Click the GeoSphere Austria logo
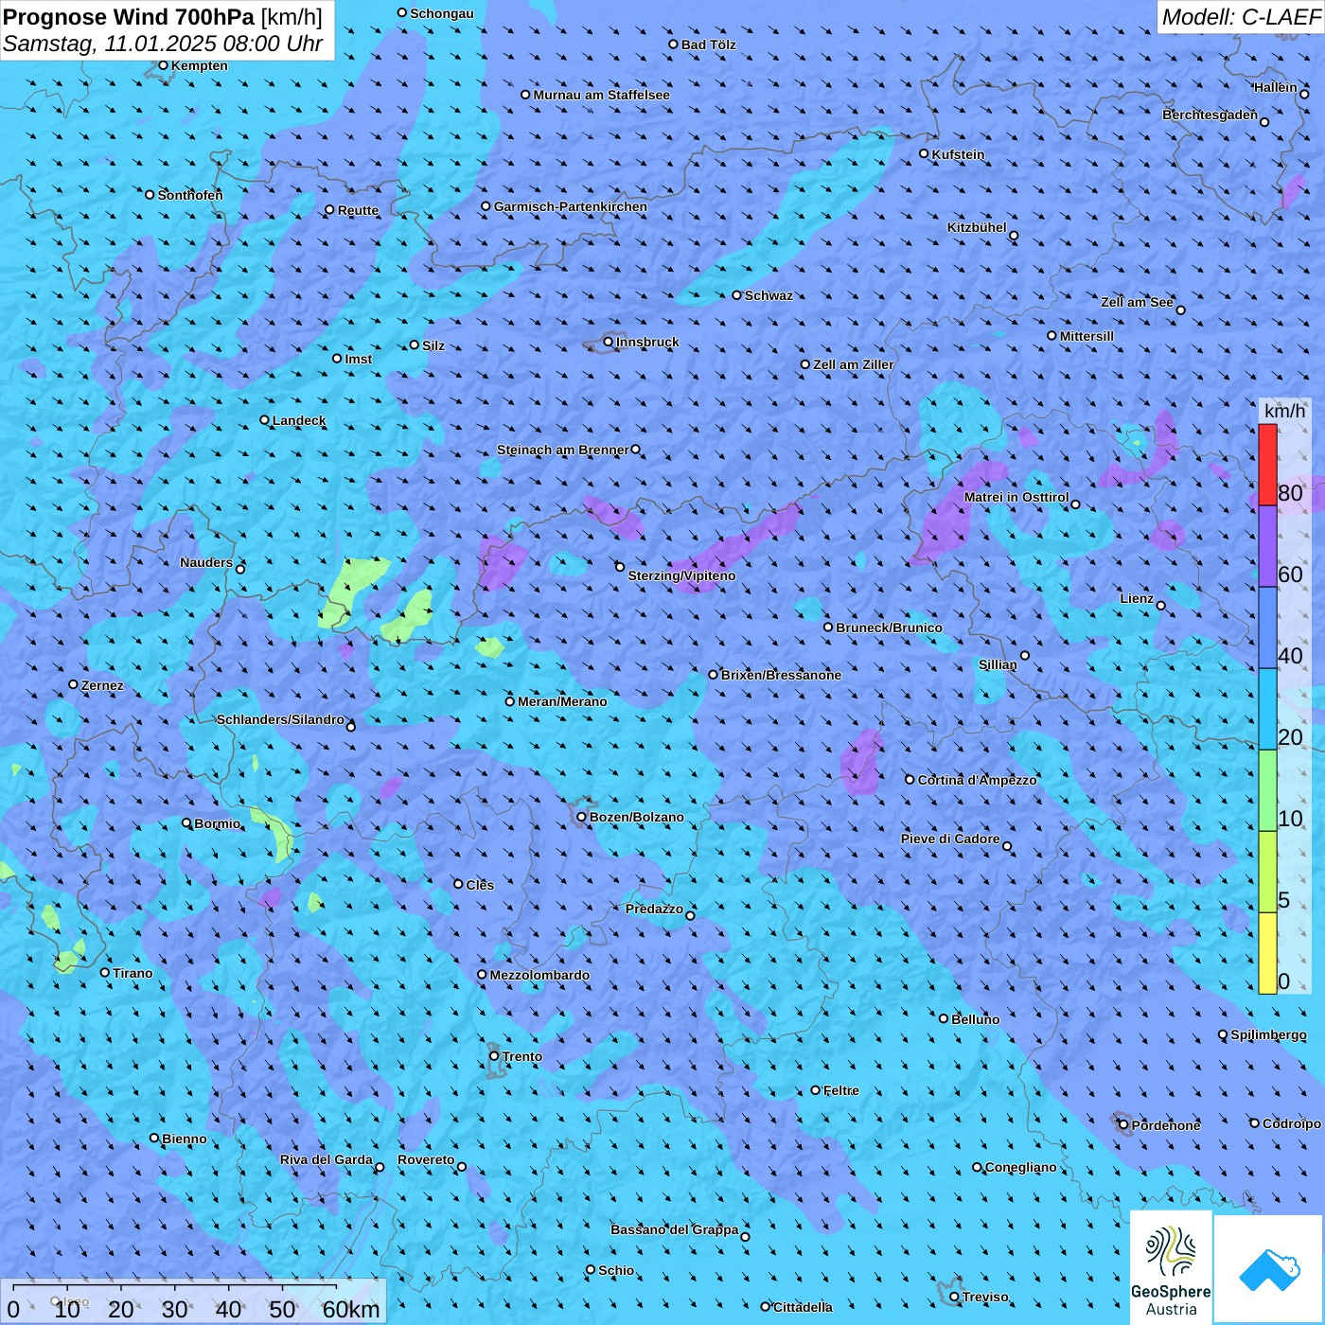 1171,1267
